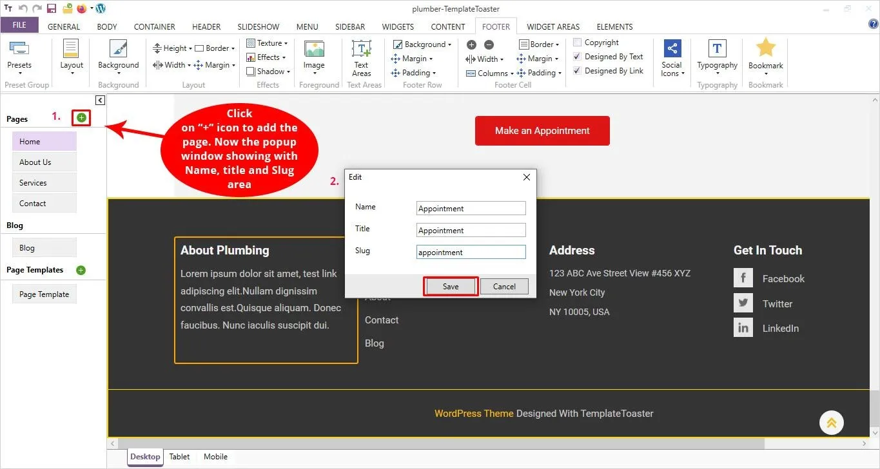Switch to the HEADER ribbon tab
Viewport: 880px width, 469px height.
tap(206, 26)
